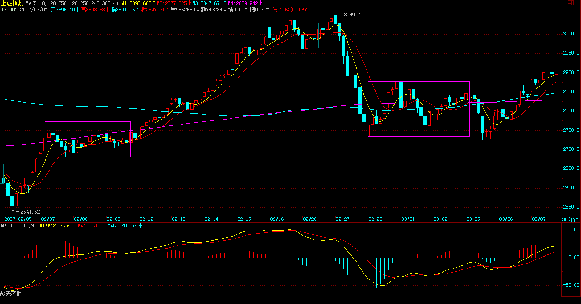Click the 03/05 date marker
Viewport: 581px width, 304px height.
click(x=473, y=219)
